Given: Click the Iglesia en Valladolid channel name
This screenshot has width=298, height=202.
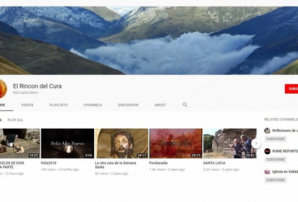Looking at the screenshot, I should 285,171.
